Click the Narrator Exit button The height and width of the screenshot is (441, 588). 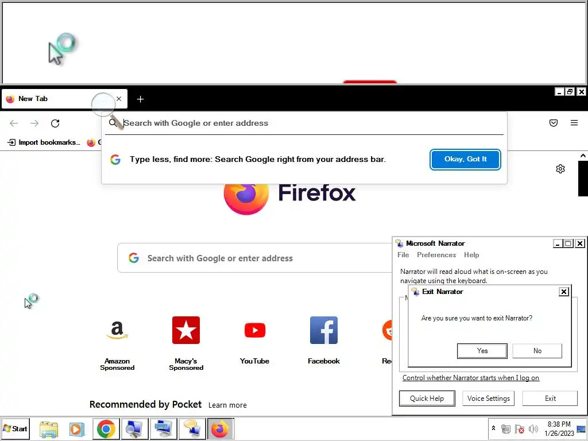click(x=550, y=399)
